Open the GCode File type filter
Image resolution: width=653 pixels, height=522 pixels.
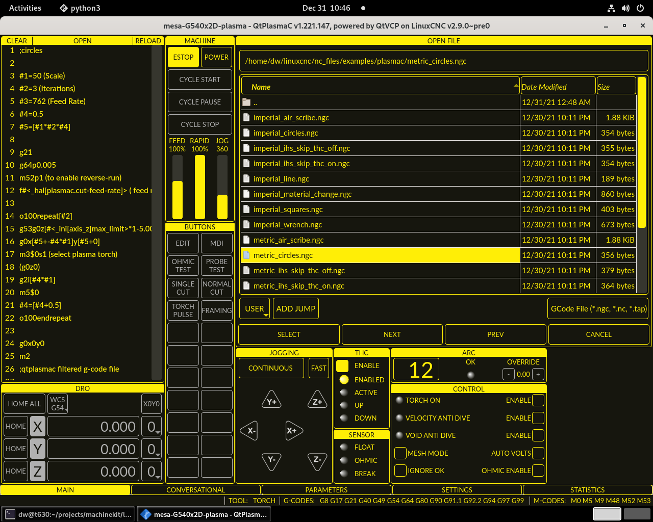click(x=598, y=309)
